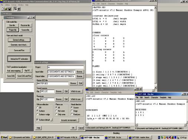Click Geometry view/check button

pyautogui.click(x=19, y=45)
